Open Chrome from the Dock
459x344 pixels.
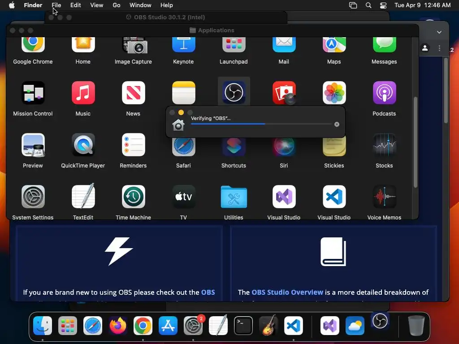[x=143, y=326]
